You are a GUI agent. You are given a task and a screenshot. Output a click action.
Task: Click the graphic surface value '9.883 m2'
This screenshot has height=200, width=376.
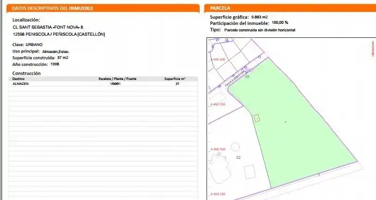(259, 17)
